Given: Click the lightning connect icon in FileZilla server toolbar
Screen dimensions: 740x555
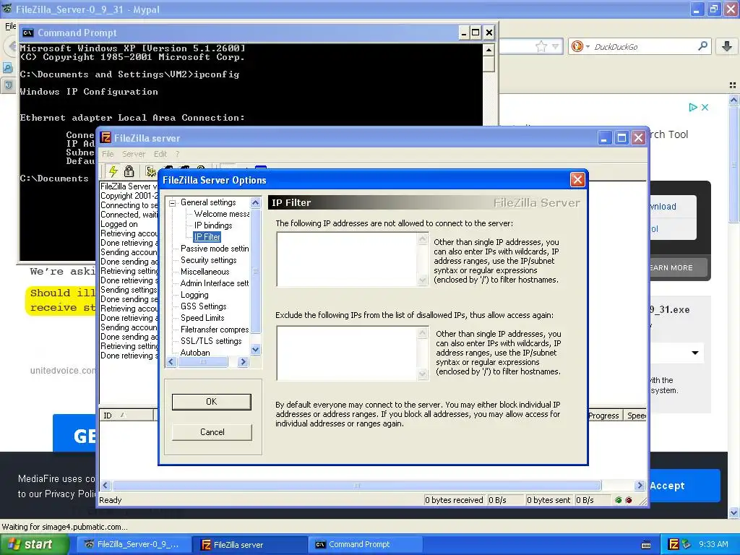Looking at the screenshot, I should point(113,171).
